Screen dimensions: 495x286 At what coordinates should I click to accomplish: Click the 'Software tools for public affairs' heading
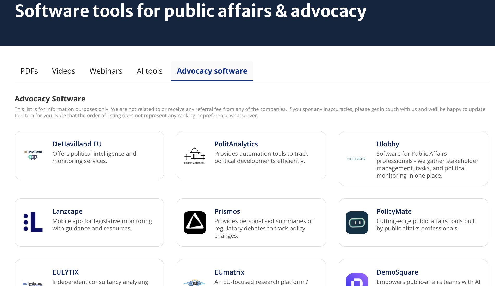point(190,11)
